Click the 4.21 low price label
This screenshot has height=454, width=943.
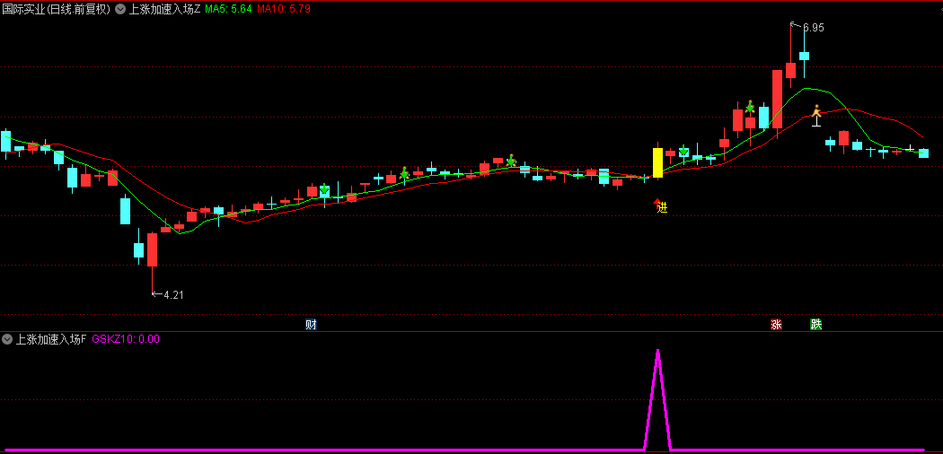point(172,295)
